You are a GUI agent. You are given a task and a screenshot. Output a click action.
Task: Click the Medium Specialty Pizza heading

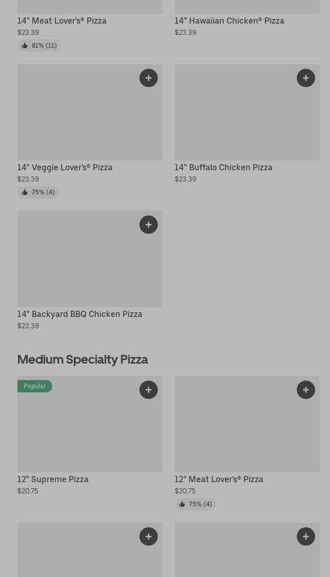pyautogui.click(x=82, y=359)
